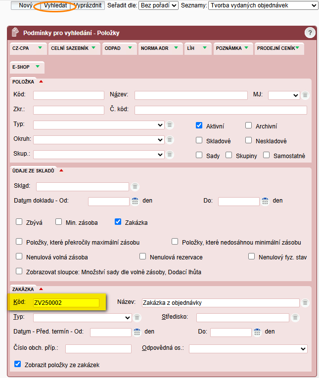Click the Zakázka Kód input field
This screenshot has width=319, height=378.
coord(66,303)
